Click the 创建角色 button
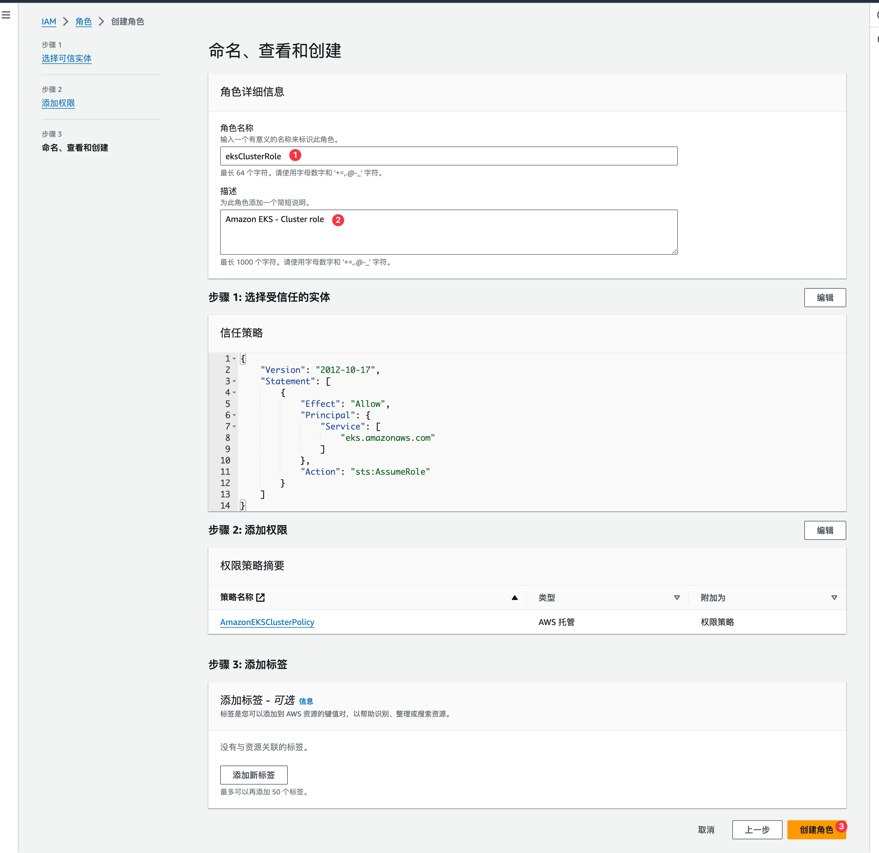 click(816, 830)
